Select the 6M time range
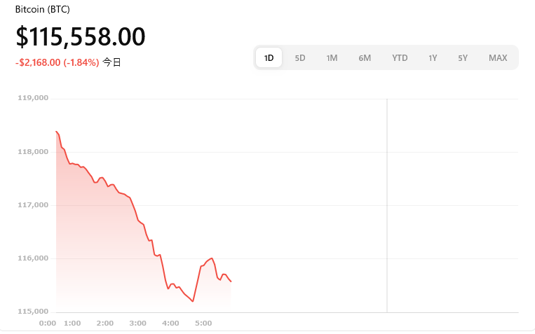535x334 pixels. (x=365, y=58)
